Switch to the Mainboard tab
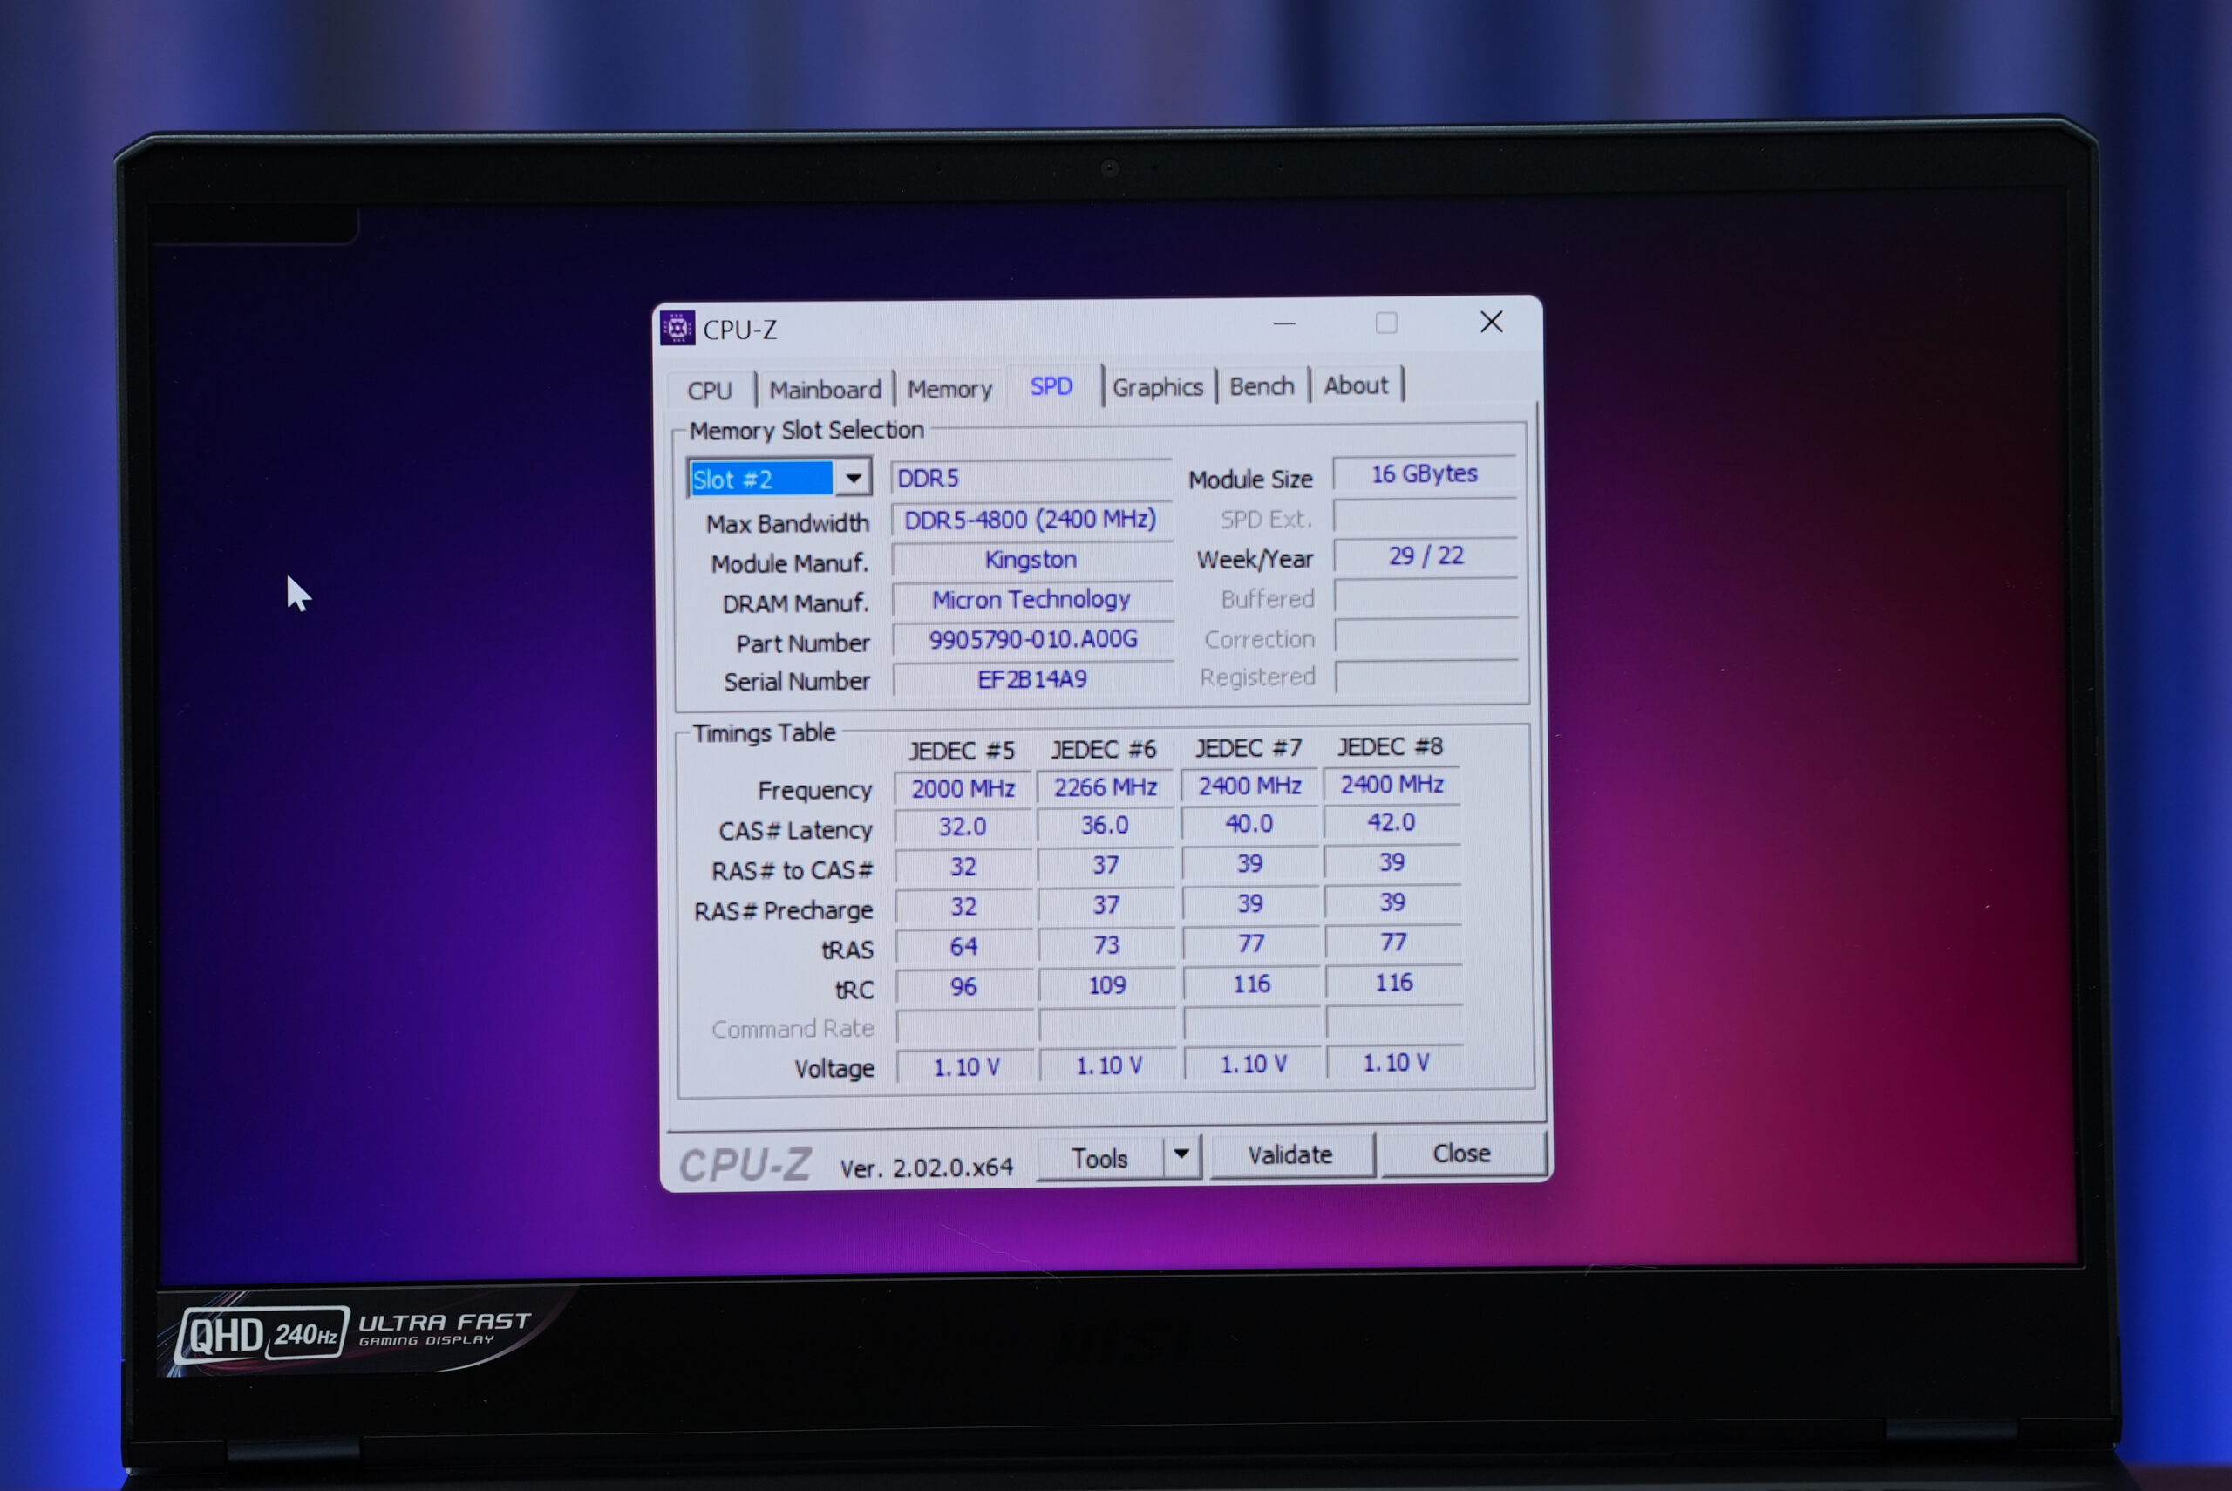 (824, 389)
